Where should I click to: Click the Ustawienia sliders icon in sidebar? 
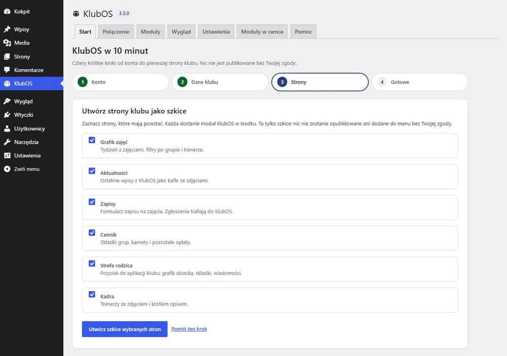(x=7, y=155)
